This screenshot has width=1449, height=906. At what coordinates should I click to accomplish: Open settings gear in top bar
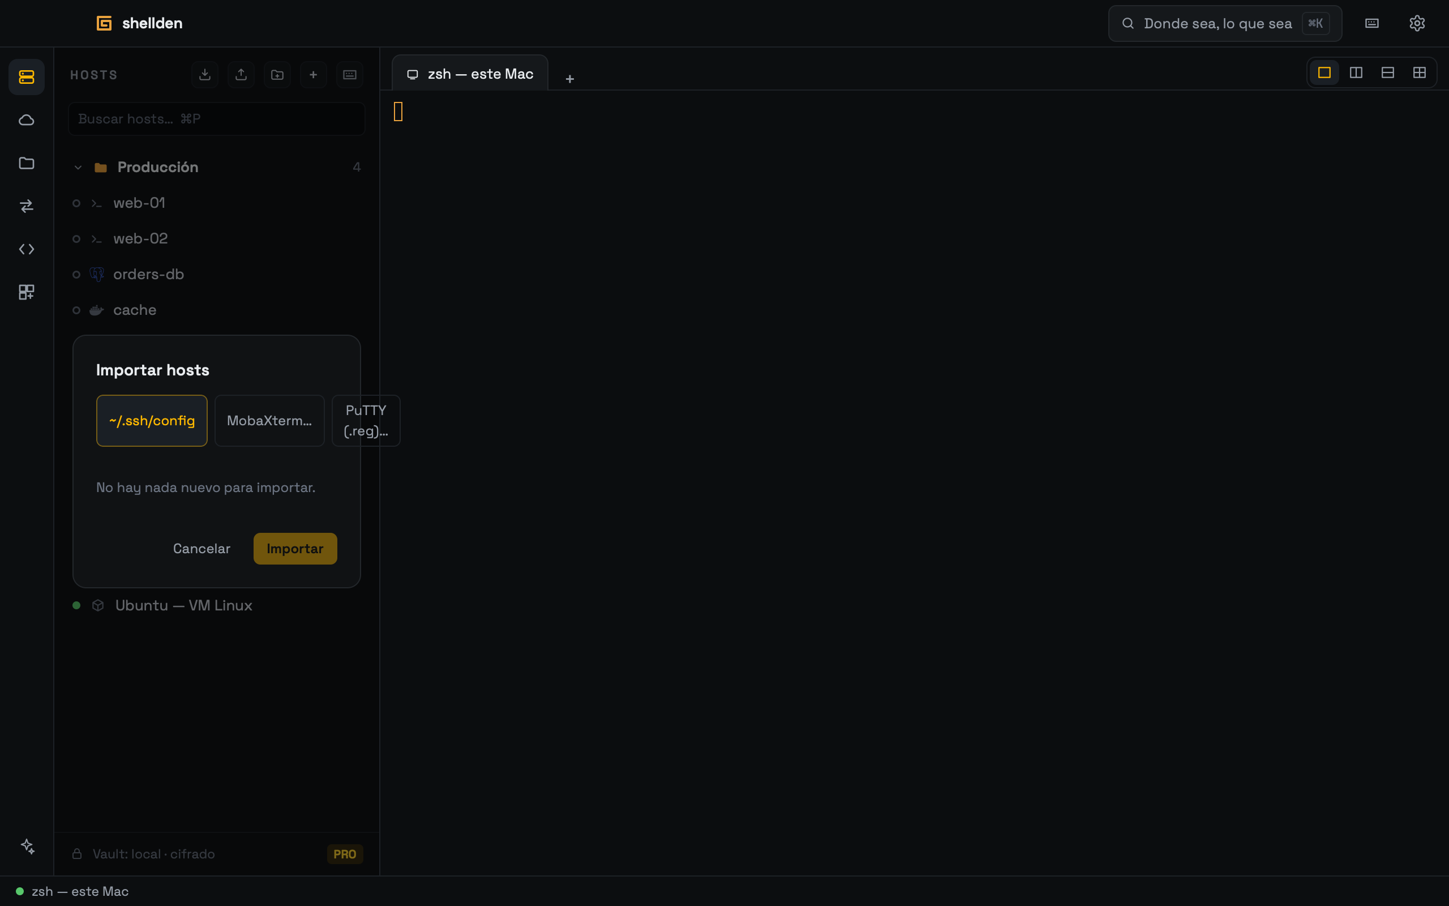1417,23
